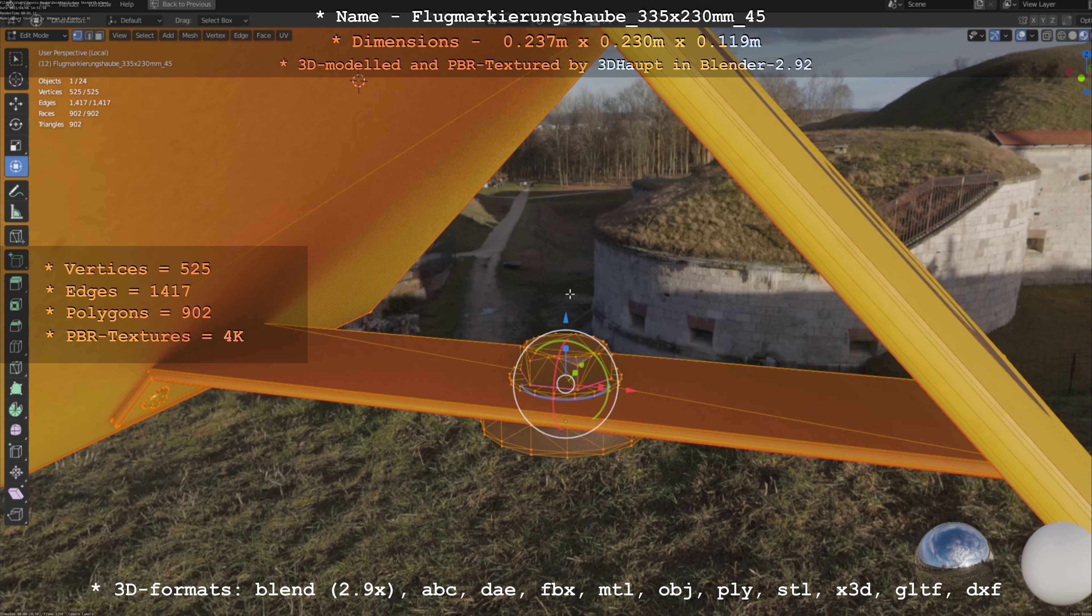Select the Select Box tool
This screenshot has width=1092, height=616.
coord(16,59)
